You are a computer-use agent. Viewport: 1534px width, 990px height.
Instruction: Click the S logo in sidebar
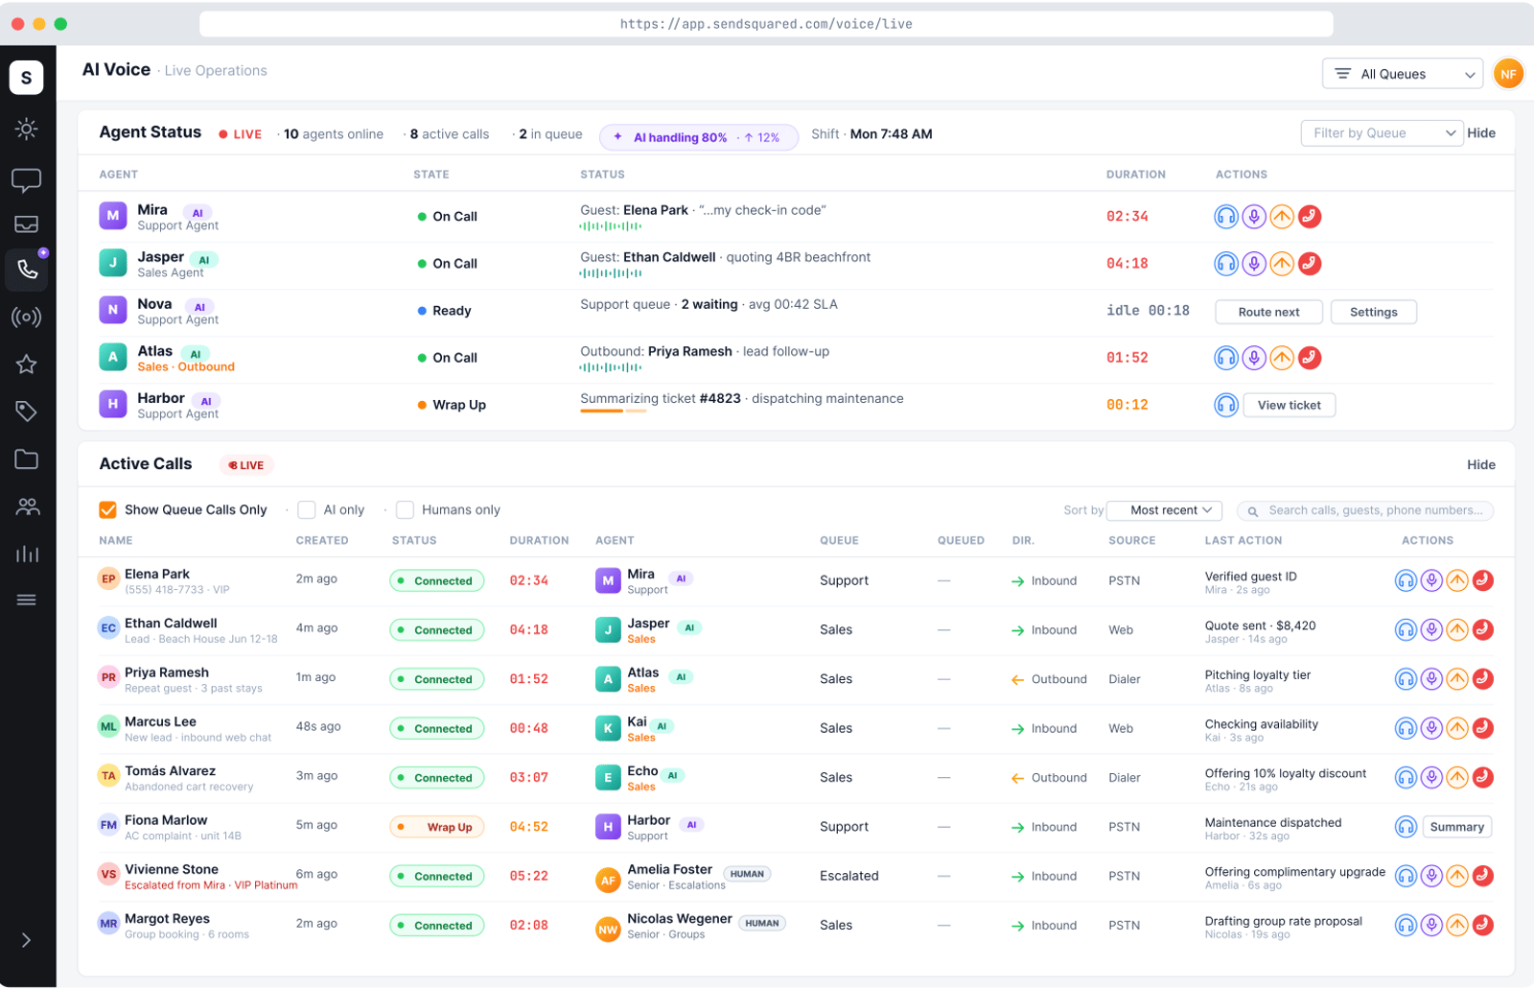point(27,78)
